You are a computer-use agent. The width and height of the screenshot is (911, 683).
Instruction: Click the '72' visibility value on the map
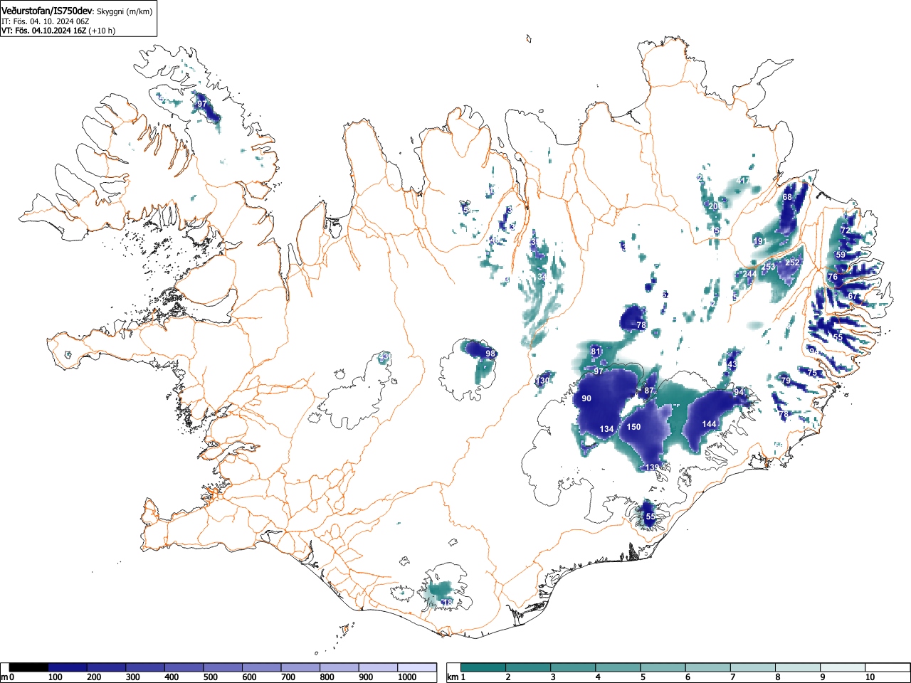(846, 231)
